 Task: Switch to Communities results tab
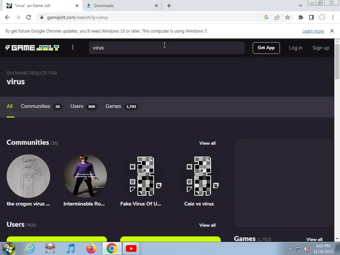(x=41, y=106)
